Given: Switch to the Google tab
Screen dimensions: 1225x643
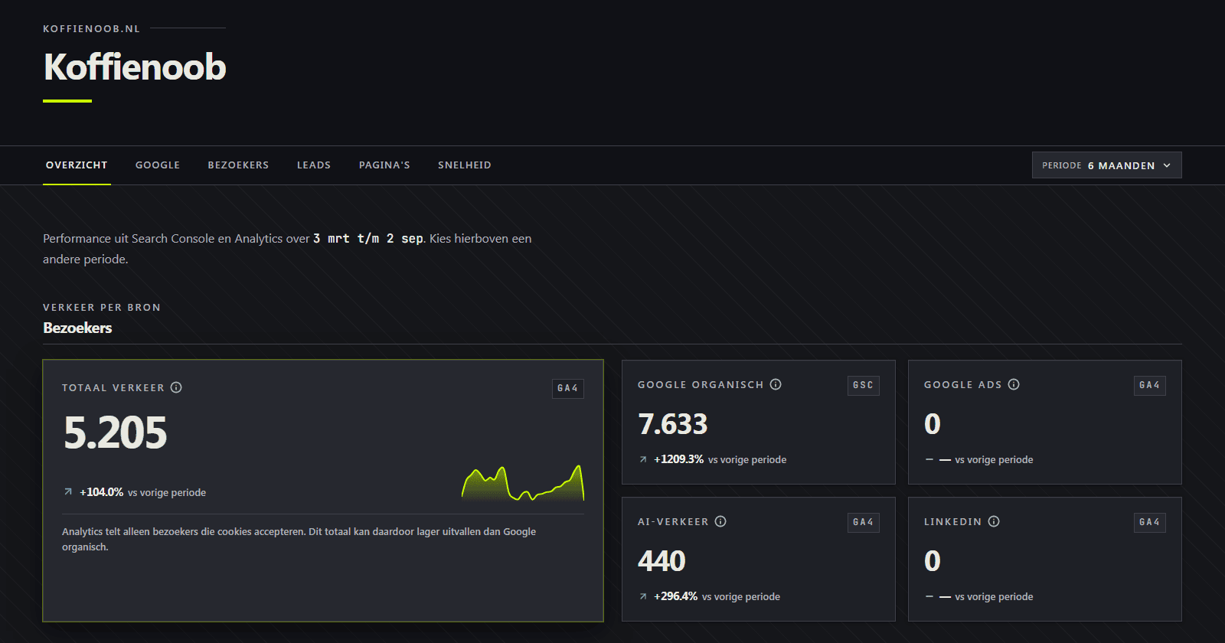Looking at the screenshot, I should [158, 165].
